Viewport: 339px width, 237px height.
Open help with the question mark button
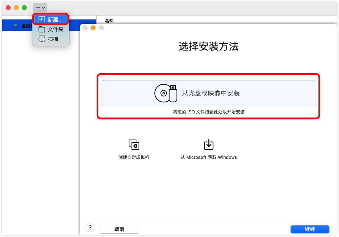point(90,228)
